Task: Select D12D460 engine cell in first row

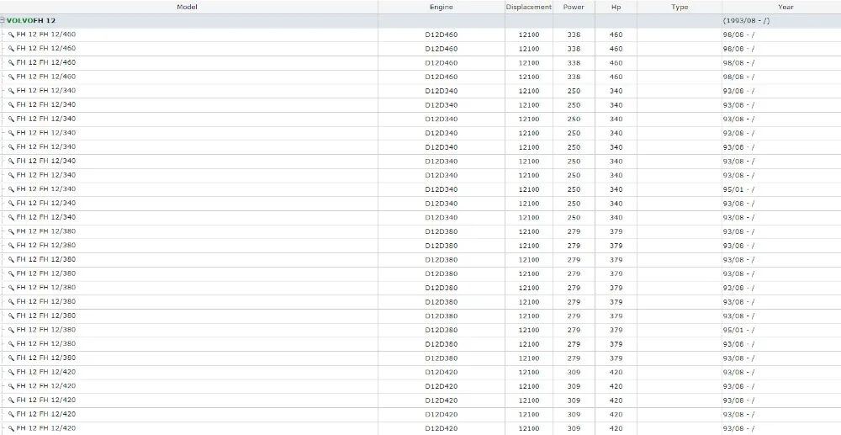Action: pyautogui.click(x=442, y=34)
